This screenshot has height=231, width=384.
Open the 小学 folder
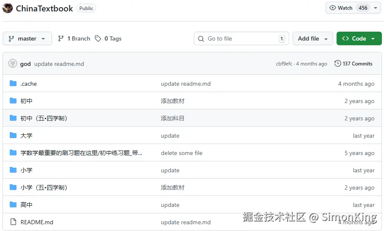coord(26,171)
